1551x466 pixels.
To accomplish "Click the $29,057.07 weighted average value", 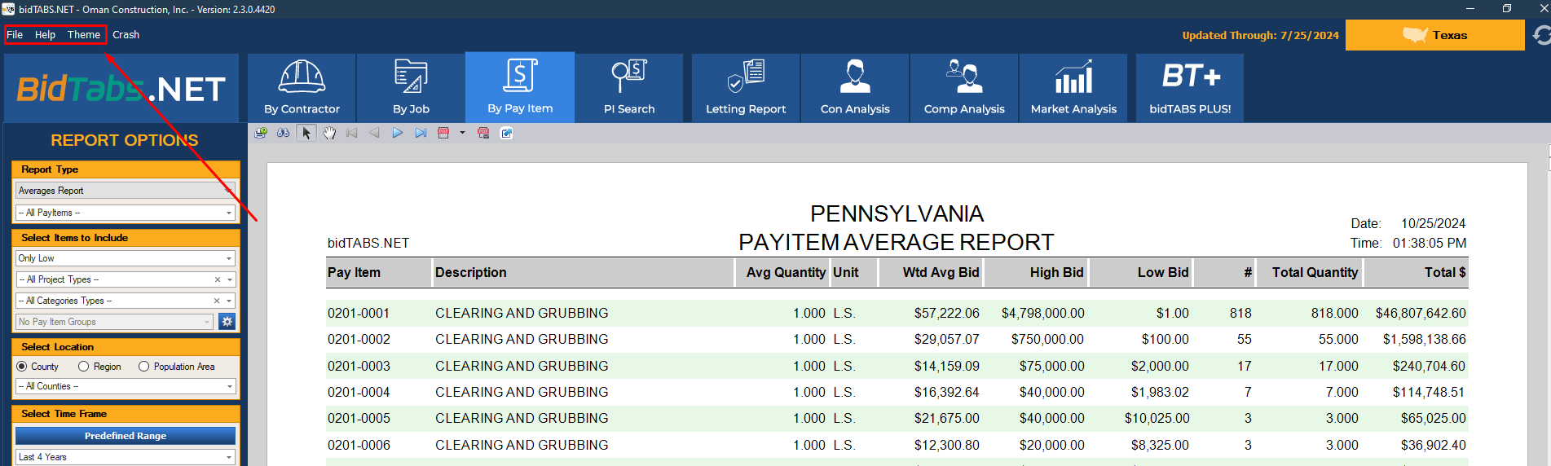I will pos(946,339).
